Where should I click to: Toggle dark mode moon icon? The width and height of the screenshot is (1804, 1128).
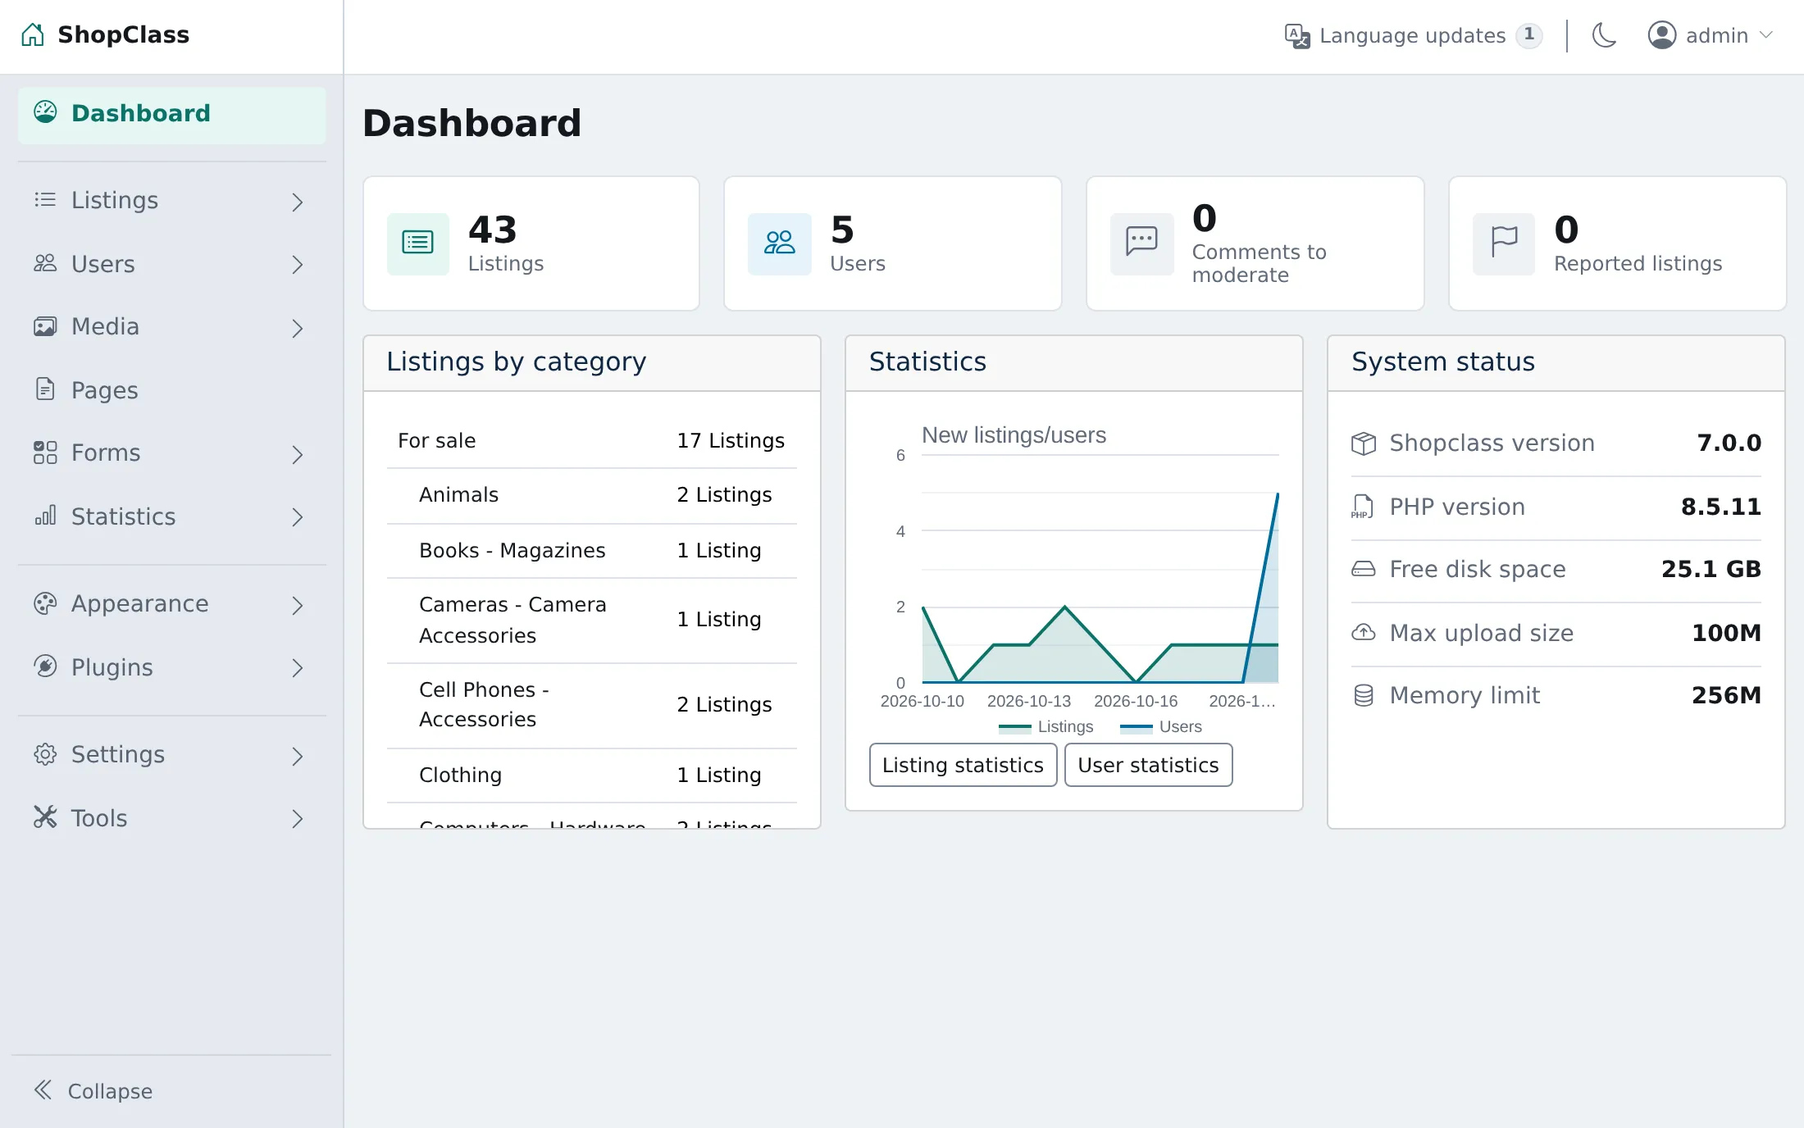point(1604,35)
